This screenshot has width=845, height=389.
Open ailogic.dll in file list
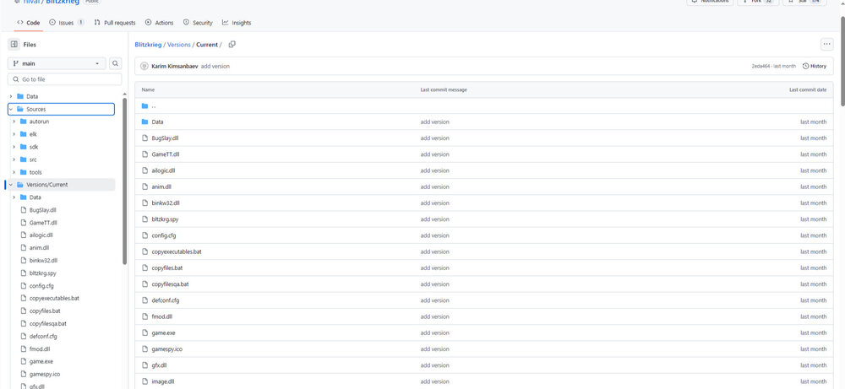tap(164, 170)
